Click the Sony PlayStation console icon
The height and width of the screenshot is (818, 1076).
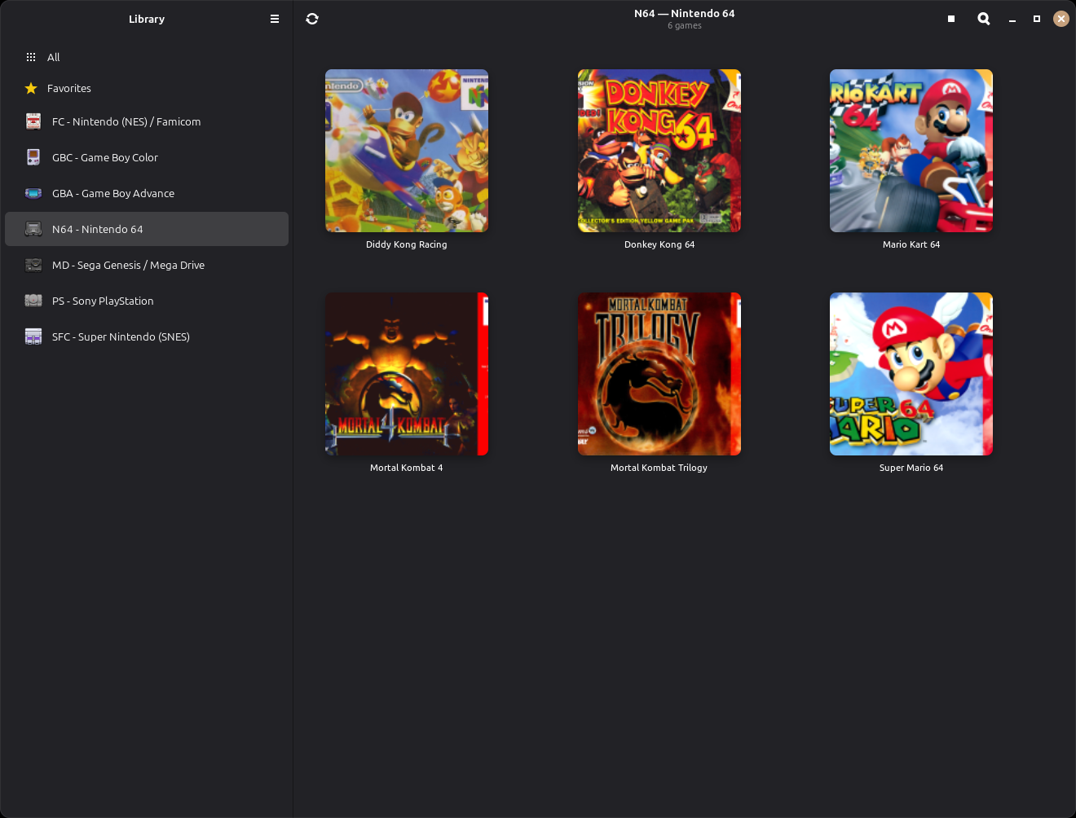33,301
